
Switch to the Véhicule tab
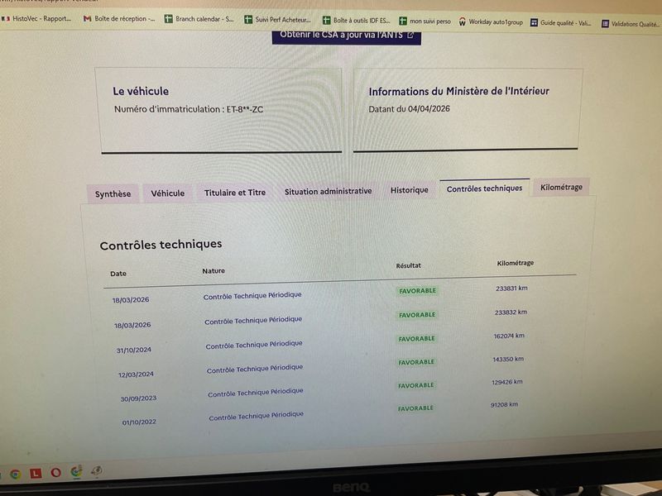[x=168, y=193]
